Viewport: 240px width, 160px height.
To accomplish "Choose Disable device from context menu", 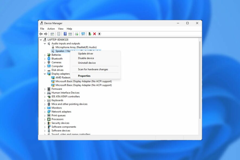I will click(86, 58).
